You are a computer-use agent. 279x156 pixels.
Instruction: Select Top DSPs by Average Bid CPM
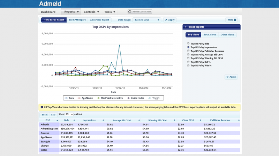tap(188, 55)
